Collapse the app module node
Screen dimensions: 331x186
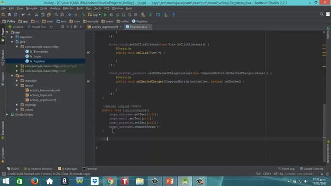click(x=7, y=32)
